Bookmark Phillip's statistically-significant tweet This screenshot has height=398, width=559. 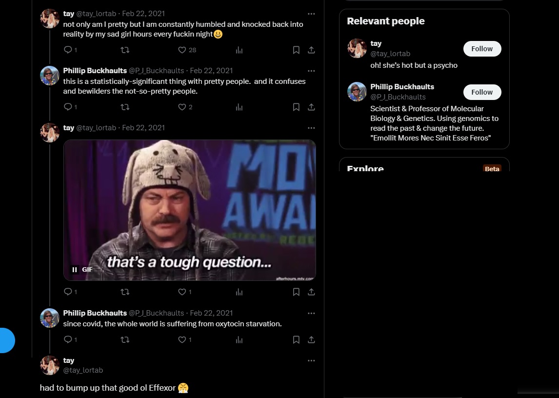pyautogui.click(x=296, y=107)
